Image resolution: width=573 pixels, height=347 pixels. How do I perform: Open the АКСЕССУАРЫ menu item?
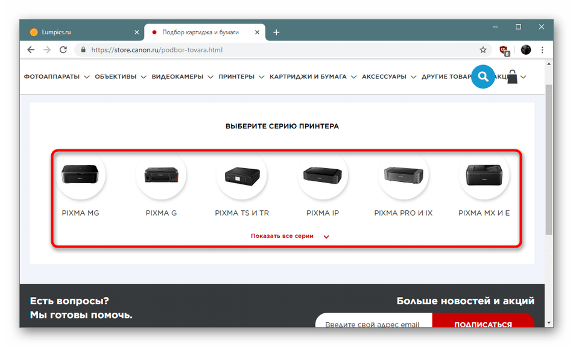tap(384, 77)
